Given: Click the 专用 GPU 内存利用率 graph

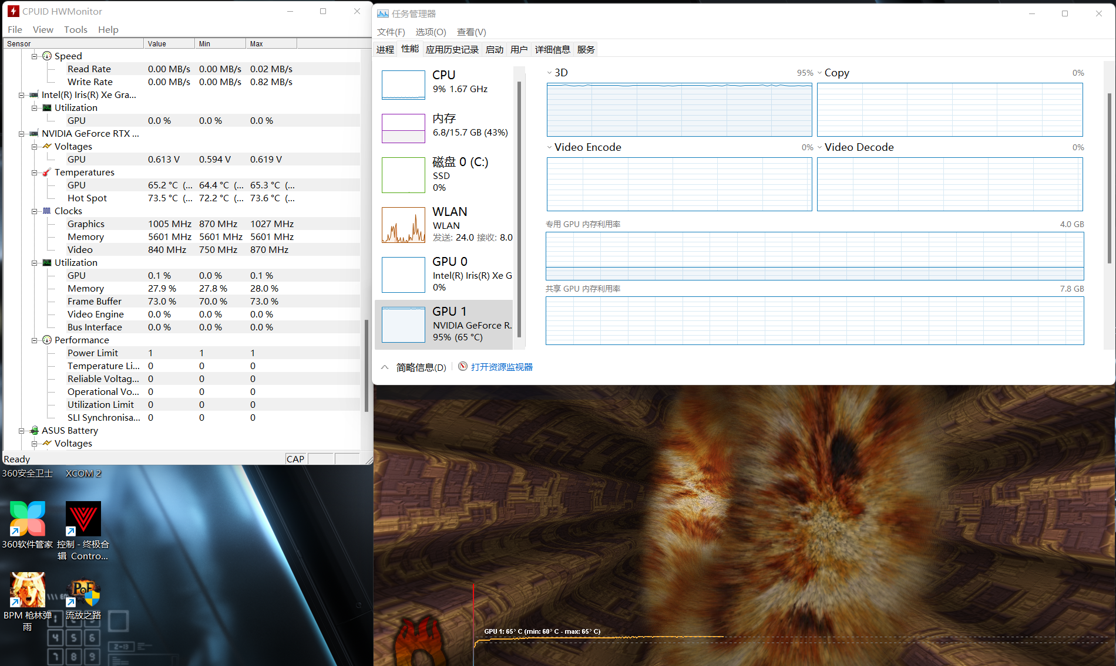Looking at the screenshot, I should [815, 256].
